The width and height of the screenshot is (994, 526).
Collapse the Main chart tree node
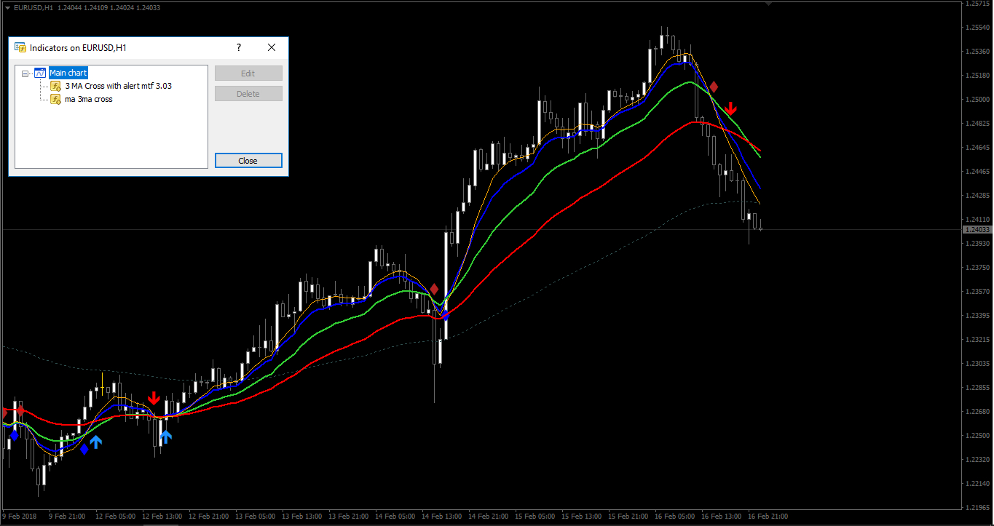(25, 73)
